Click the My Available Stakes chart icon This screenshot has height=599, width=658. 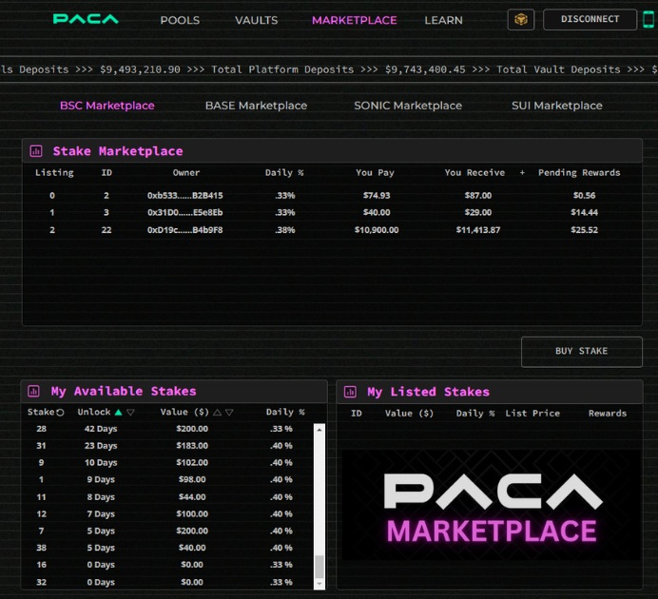pos(33,392)
